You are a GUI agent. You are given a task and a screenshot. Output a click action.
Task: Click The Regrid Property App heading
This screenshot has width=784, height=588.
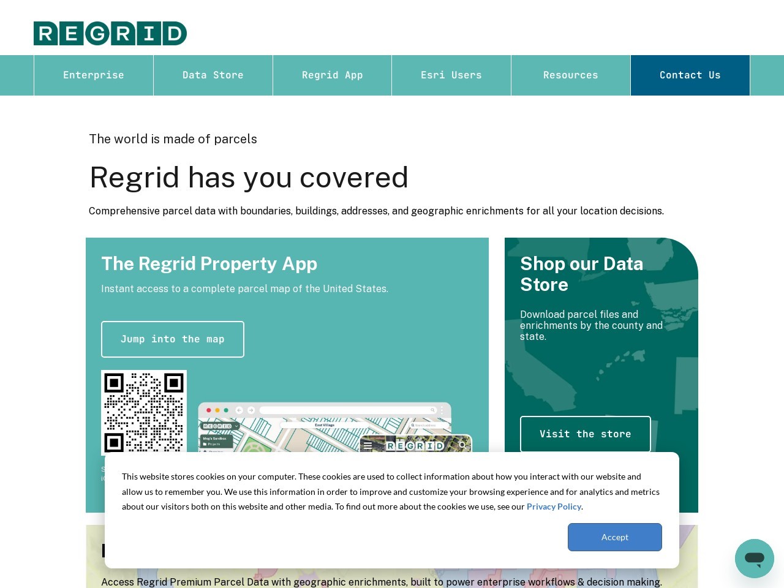tap(209, 263)
